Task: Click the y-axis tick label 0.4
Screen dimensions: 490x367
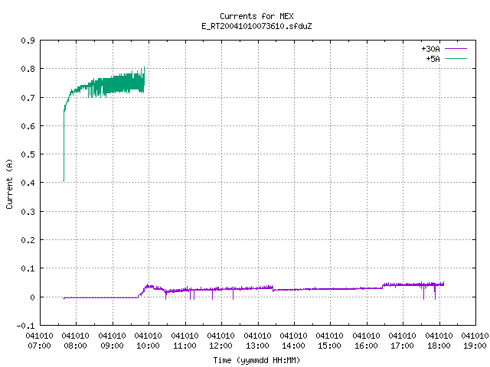Action: pos(28,183)
